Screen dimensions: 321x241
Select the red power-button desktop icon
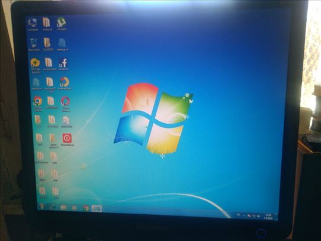pos(67,140)
